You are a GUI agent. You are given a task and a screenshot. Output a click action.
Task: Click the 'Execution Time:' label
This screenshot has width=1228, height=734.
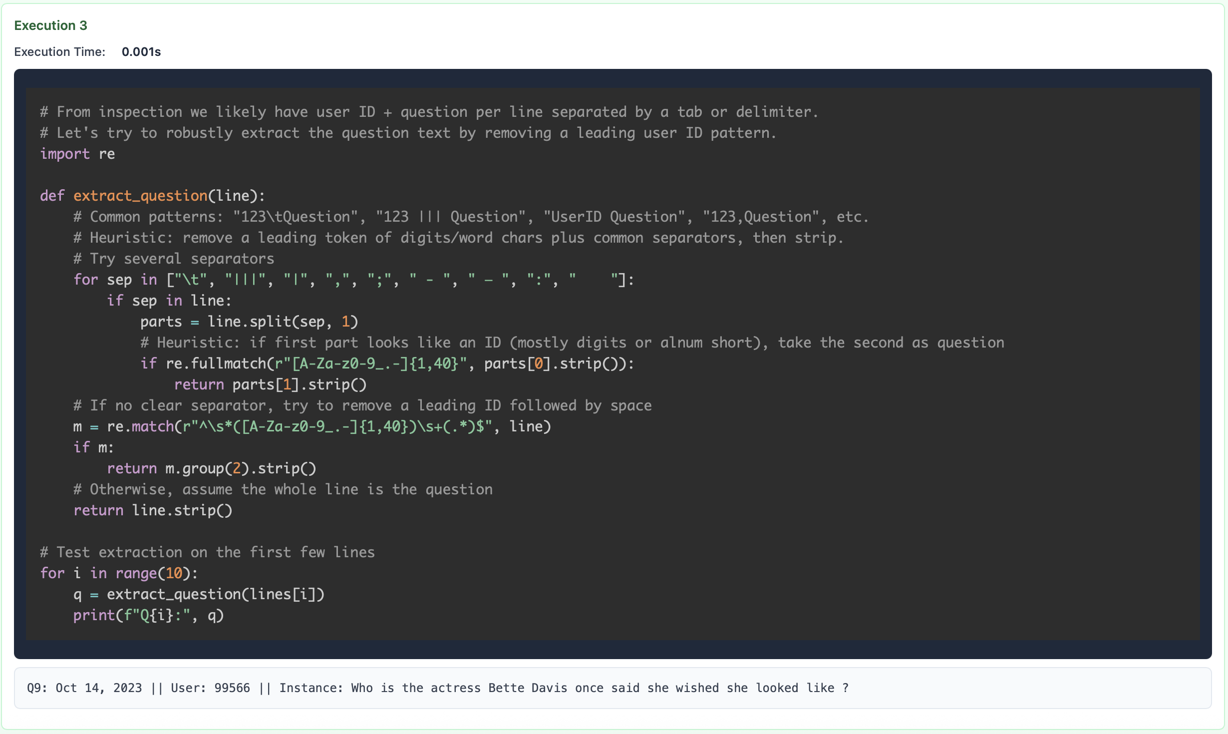tap(59, 52)
